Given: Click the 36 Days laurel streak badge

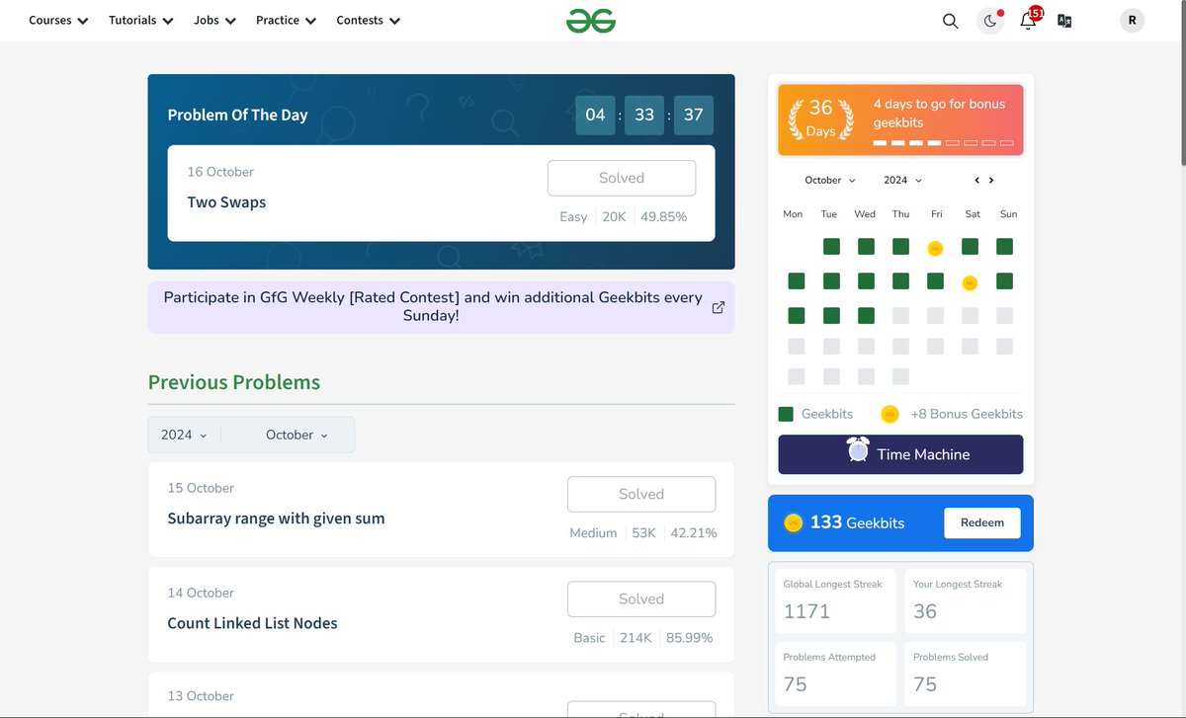Looking at the screenshot, I should coord(819,120).
